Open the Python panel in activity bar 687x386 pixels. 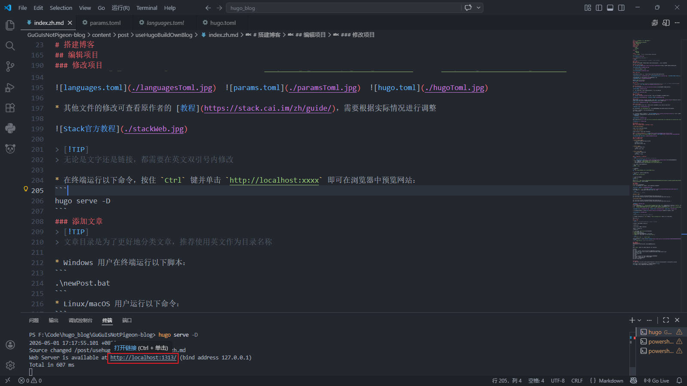[x=10, y=128]
